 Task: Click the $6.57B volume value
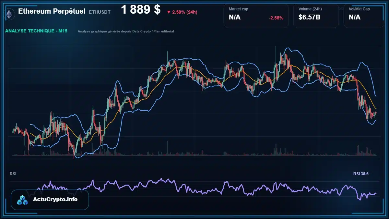tap(310, 18)
